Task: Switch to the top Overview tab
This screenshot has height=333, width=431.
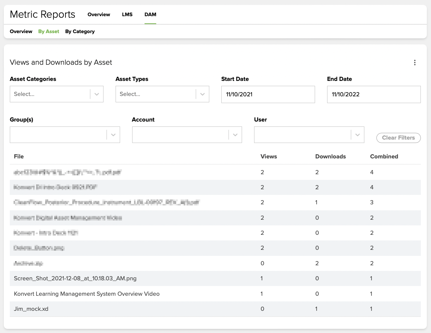Action: (99, 15)
